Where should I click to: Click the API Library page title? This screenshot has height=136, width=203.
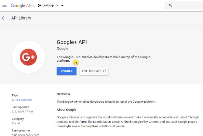click(x=21, y=18)
